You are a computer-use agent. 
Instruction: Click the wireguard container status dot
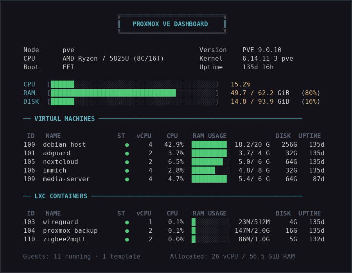127,222
